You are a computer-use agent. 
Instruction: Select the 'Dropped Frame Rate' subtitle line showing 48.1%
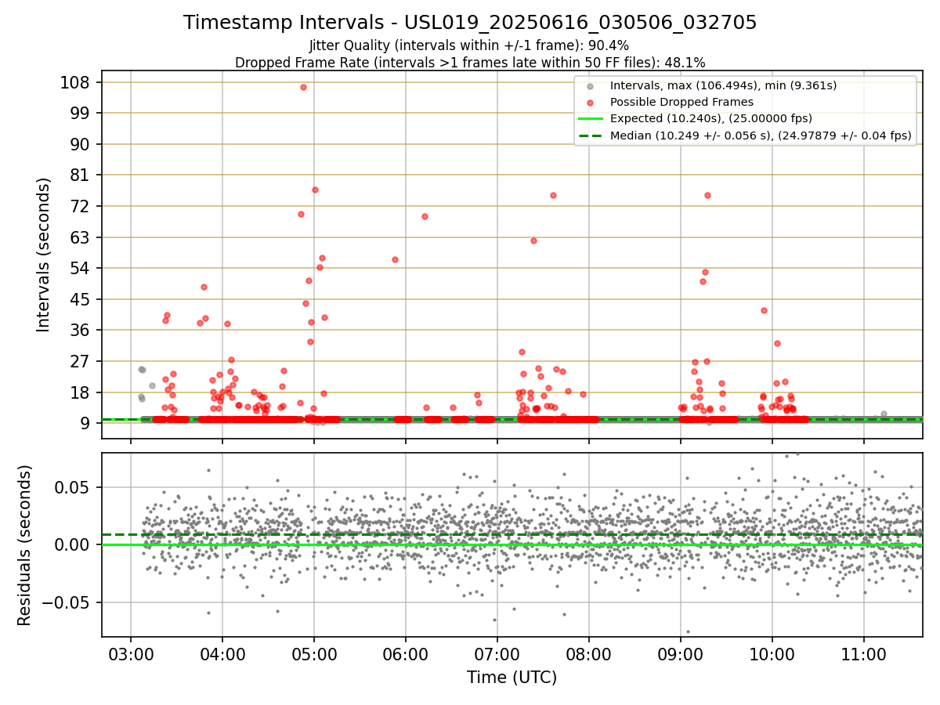coord(470,63)
